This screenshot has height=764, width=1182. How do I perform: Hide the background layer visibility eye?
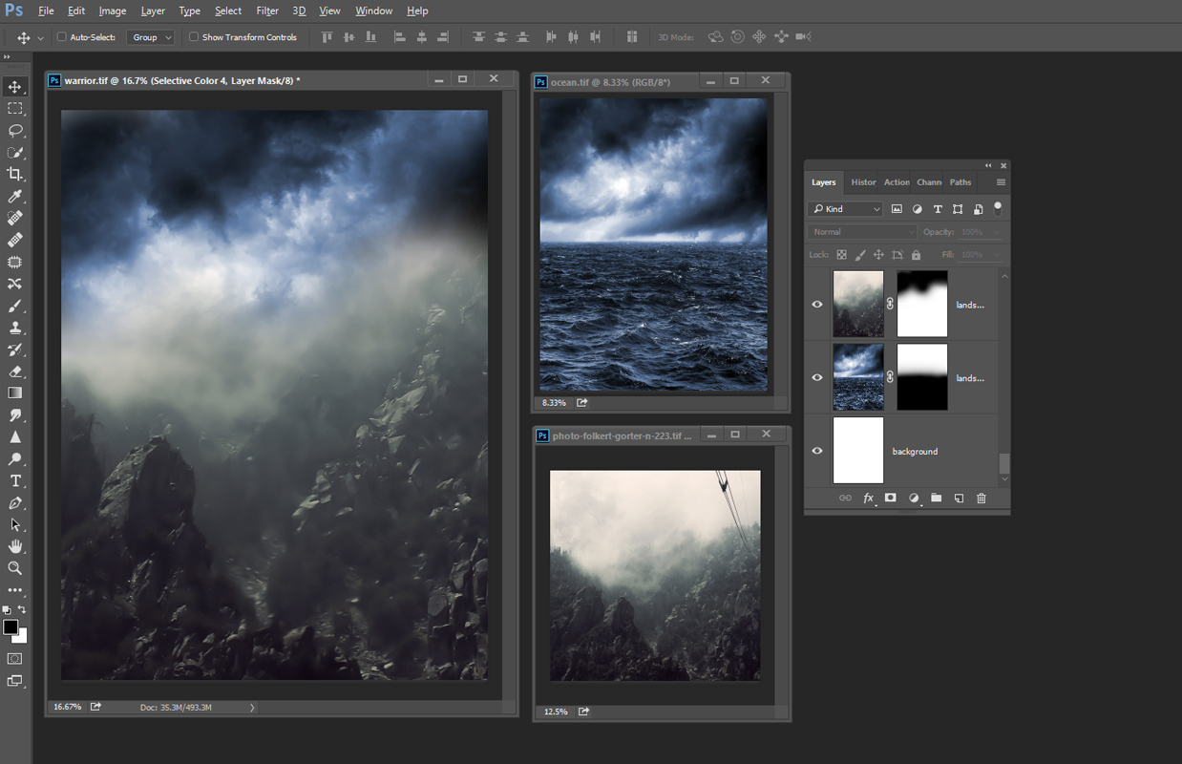point(817,451)
